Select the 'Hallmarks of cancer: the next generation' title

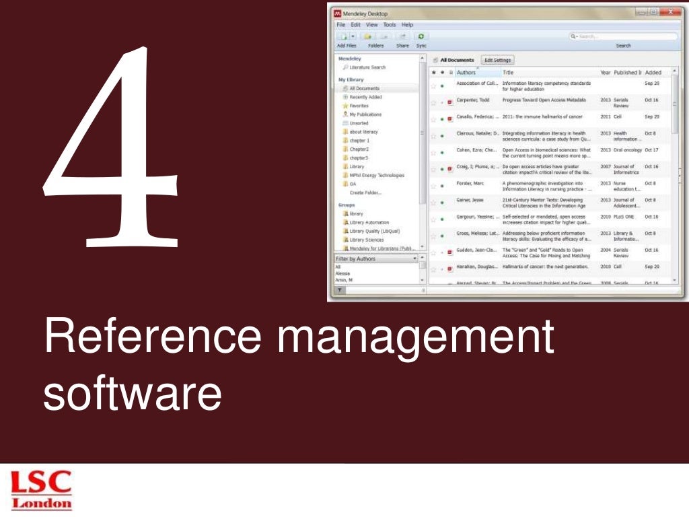[x=545, y=267]
